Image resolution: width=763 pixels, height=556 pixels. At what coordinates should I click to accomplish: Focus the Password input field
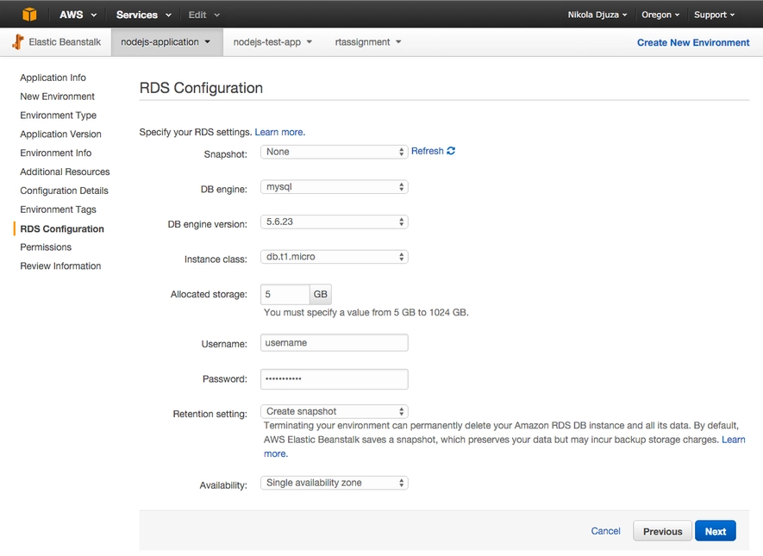click(334, 379)
